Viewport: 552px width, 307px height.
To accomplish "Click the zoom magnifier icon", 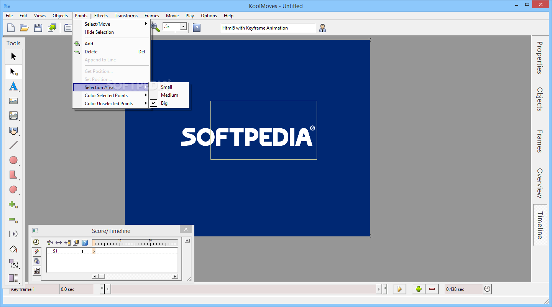I will pyautogui.click(x=156, y=27).
